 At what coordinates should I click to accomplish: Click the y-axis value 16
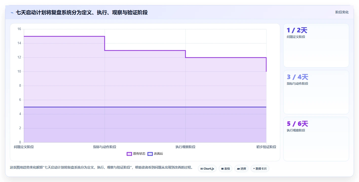[x=19, y=29]
